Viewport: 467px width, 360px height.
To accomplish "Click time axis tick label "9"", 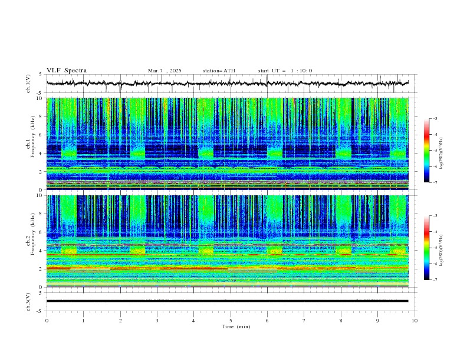I will pyautogui.click(x=377, y=321).
